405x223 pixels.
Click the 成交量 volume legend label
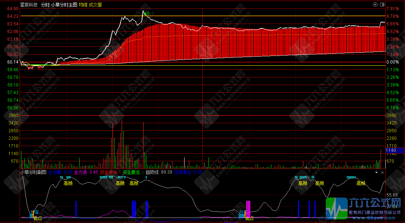click(x=95, y=5)
